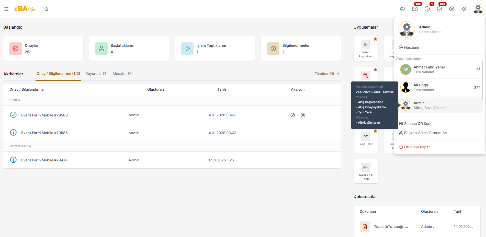The width and height of the screenshot is (486, 237).
Task: Open the Mobile Fill Table application tile
Action: click(366, 171)
